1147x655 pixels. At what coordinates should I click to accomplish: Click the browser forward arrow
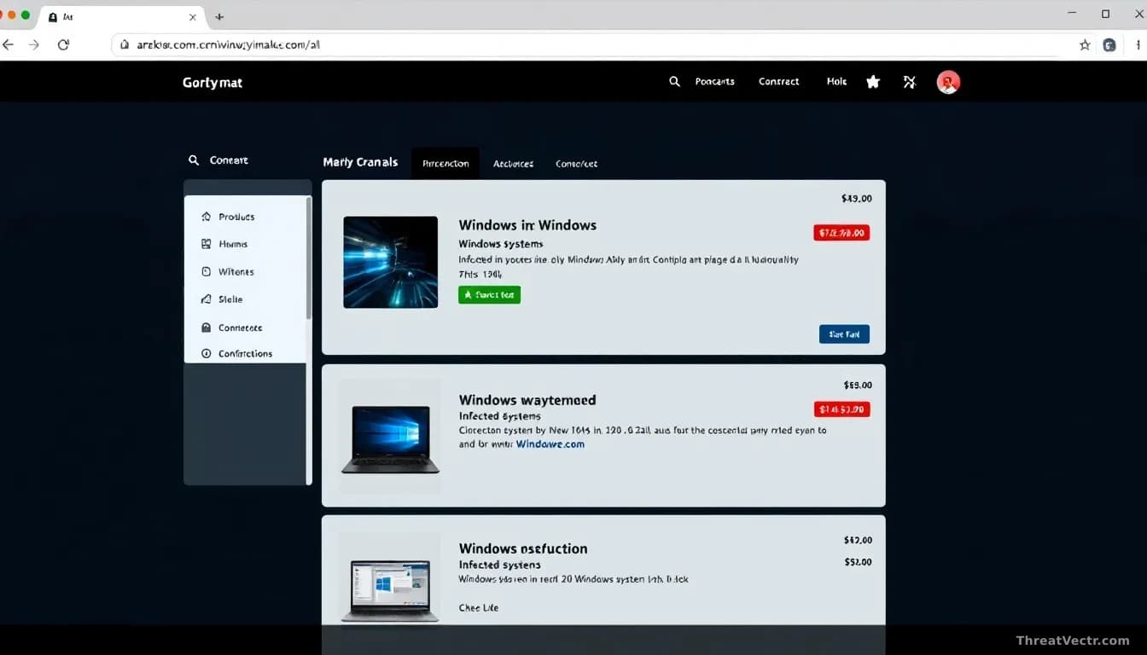34,44
